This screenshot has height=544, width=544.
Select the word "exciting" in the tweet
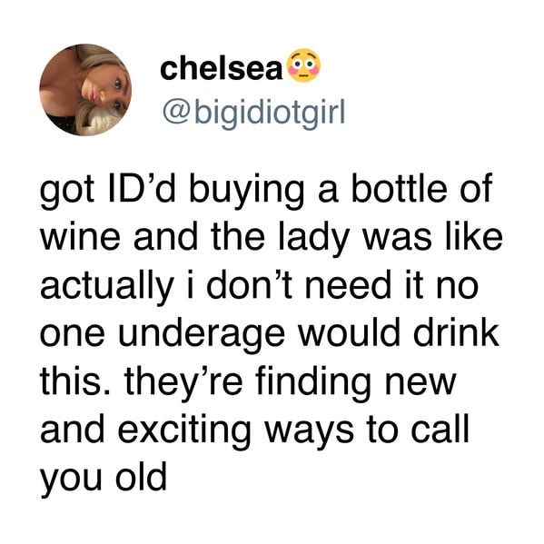click(x=183, y=430)
